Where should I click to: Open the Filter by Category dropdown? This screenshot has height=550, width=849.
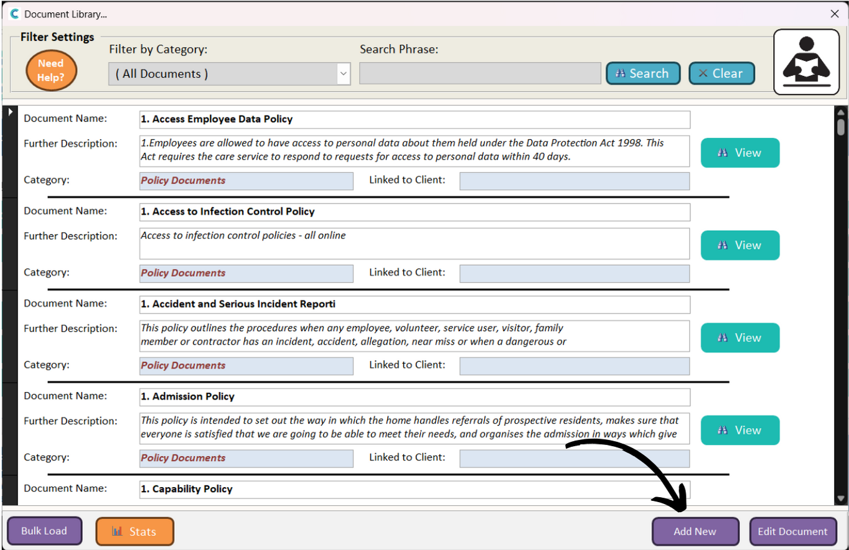[344, 73]
